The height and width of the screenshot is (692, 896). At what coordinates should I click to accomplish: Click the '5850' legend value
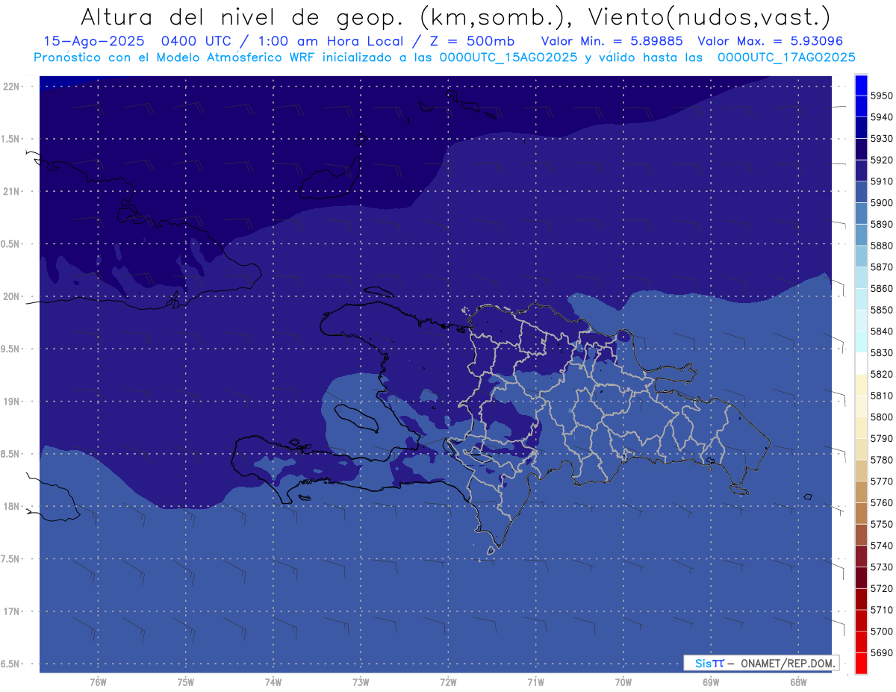click(881, 310)
